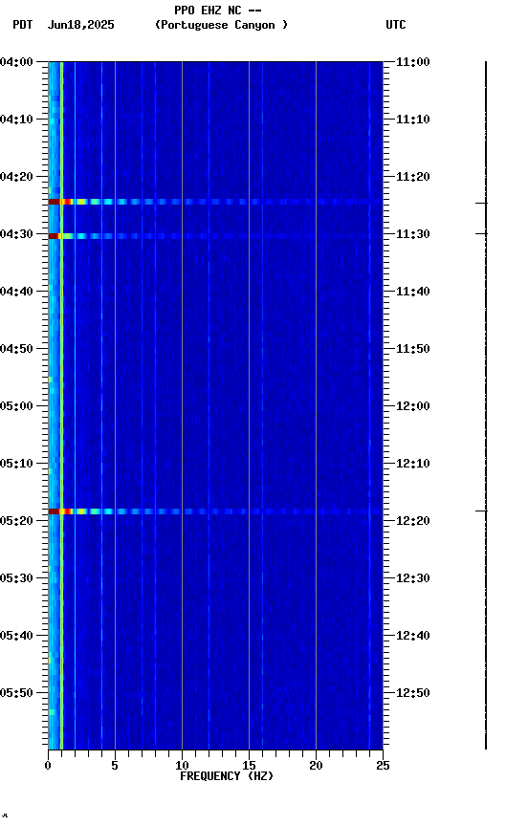This screenshot has height=826, width=528.
Task: Click the 04:30 PDT time label
Action: pyautogui.click(x=16, y=234)
